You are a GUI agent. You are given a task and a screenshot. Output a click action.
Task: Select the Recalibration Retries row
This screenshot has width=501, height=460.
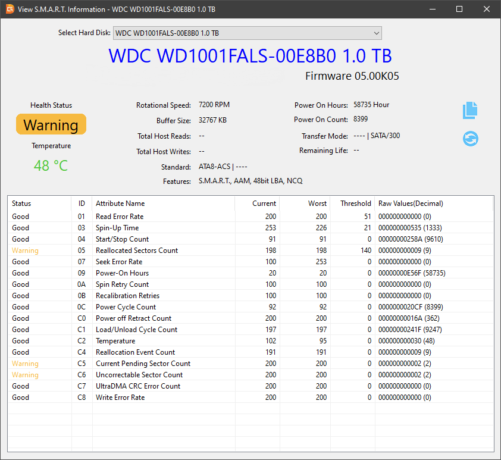[x=250, y=296]
